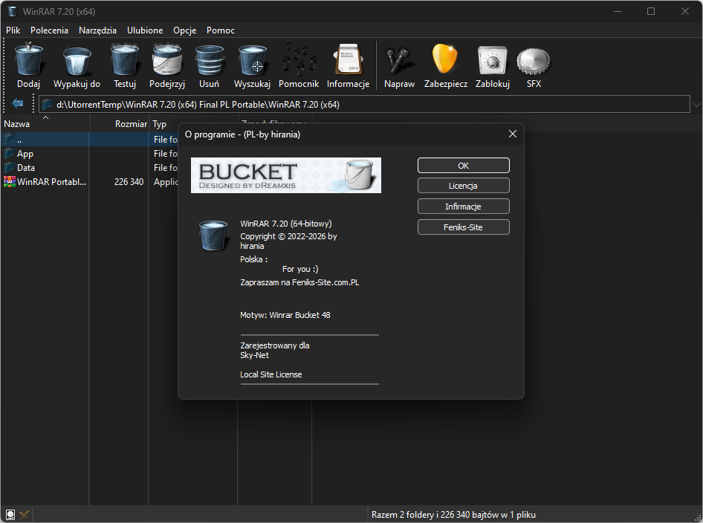Launch the Pomocnik wizard icon

tap(299, 59)
